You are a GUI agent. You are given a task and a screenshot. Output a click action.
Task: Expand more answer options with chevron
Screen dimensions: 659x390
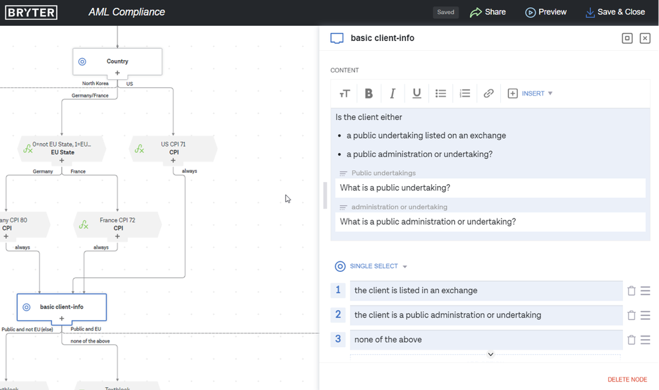coord(490,354)
